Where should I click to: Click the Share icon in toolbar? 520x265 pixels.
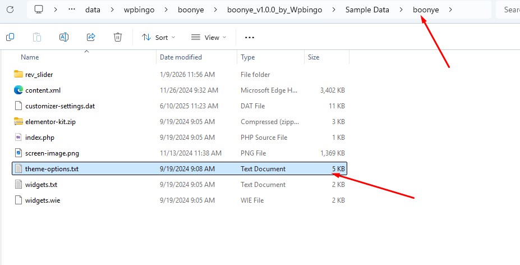[91, 37]
